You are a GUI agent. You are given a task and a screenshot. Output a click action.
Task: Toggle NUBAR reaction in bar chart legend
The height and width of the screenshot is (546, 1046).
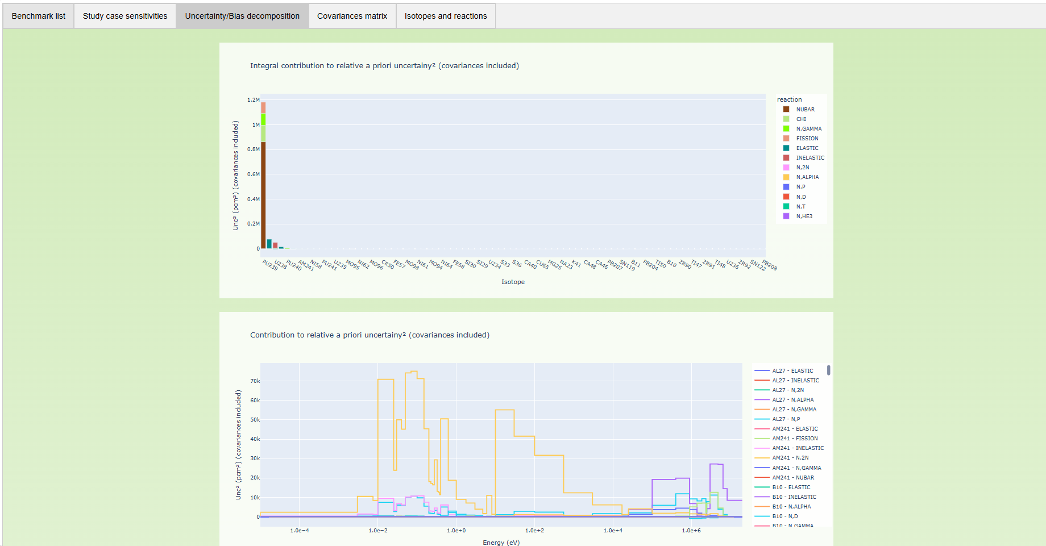point(805,110)
